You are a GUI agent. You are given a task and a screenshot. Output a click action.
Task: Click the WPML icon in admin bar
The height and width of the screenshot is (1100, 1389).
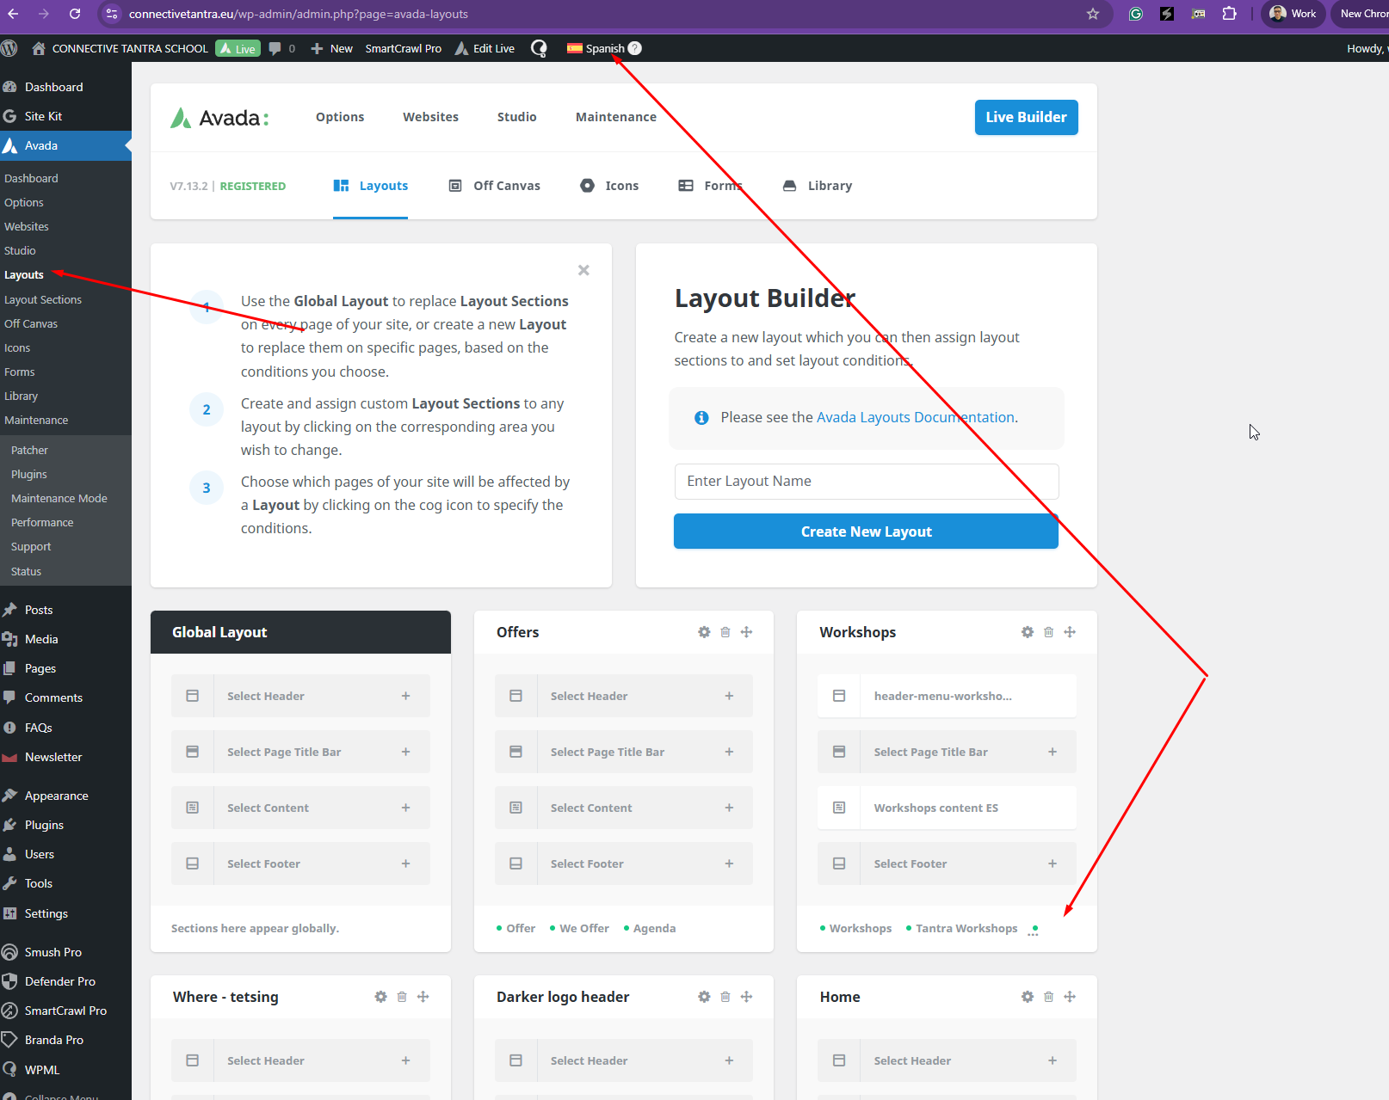(x=539, y=48)
